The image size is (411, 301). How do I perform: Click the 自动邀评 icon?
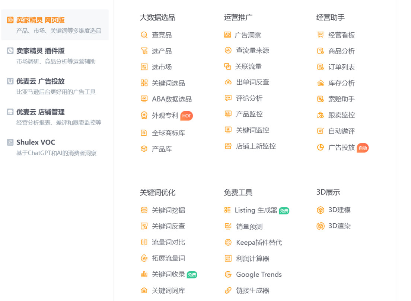320,131
